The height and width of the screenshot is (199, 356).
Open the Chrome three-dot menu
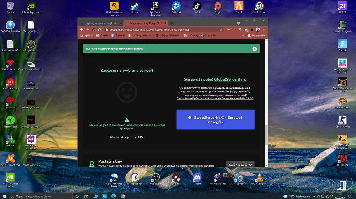[264, 30]
